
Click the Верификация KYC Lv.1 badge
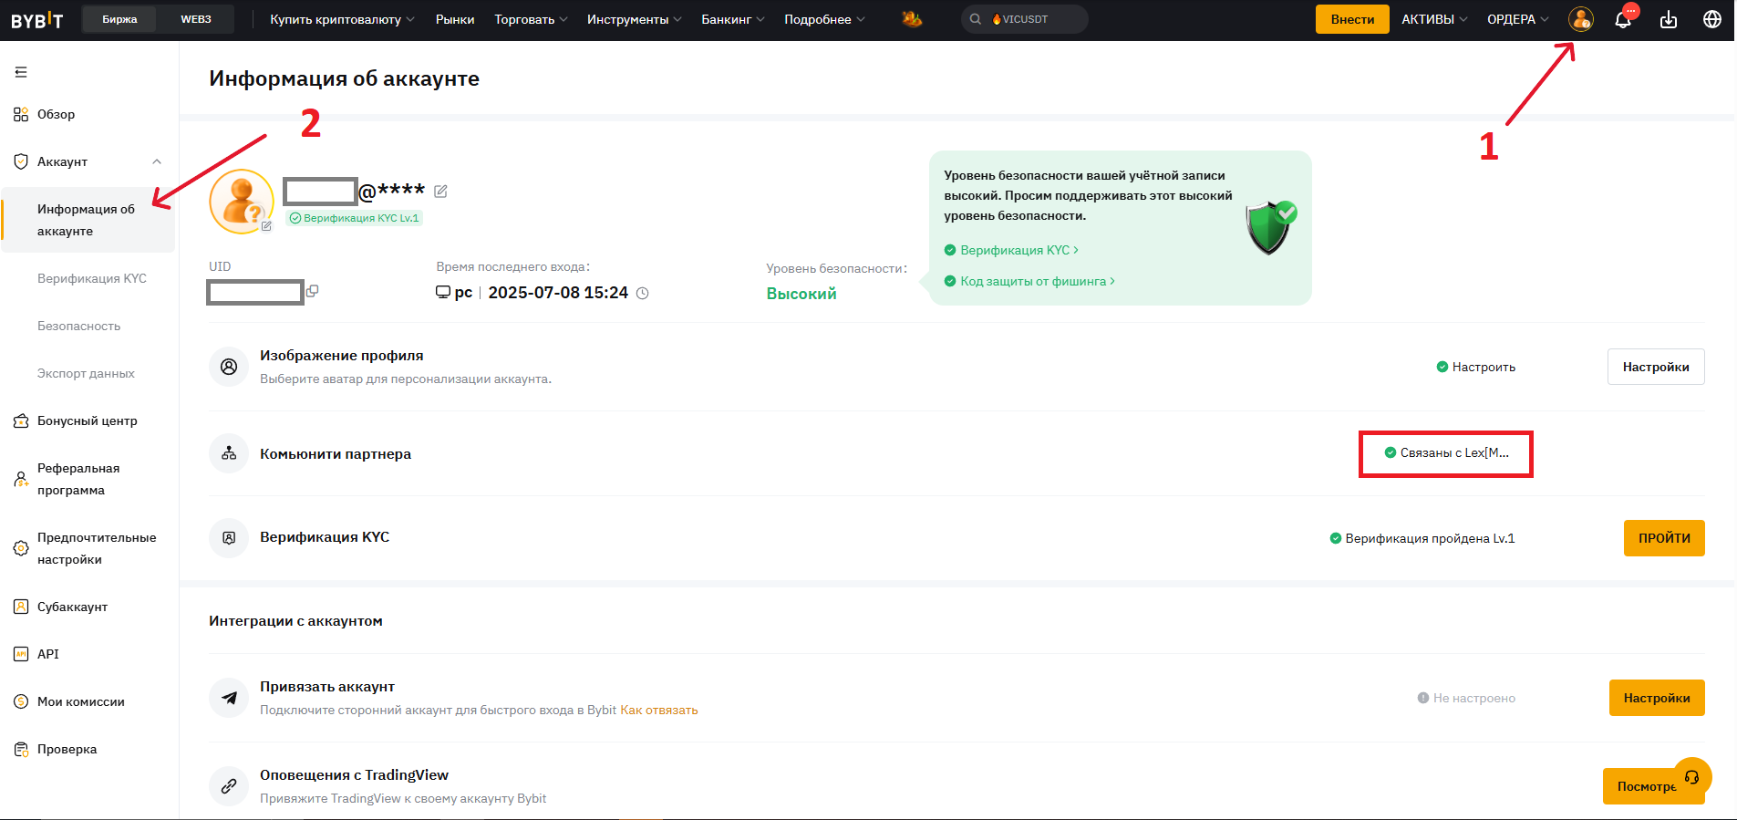pyautogui.click(x=354, y=218)
